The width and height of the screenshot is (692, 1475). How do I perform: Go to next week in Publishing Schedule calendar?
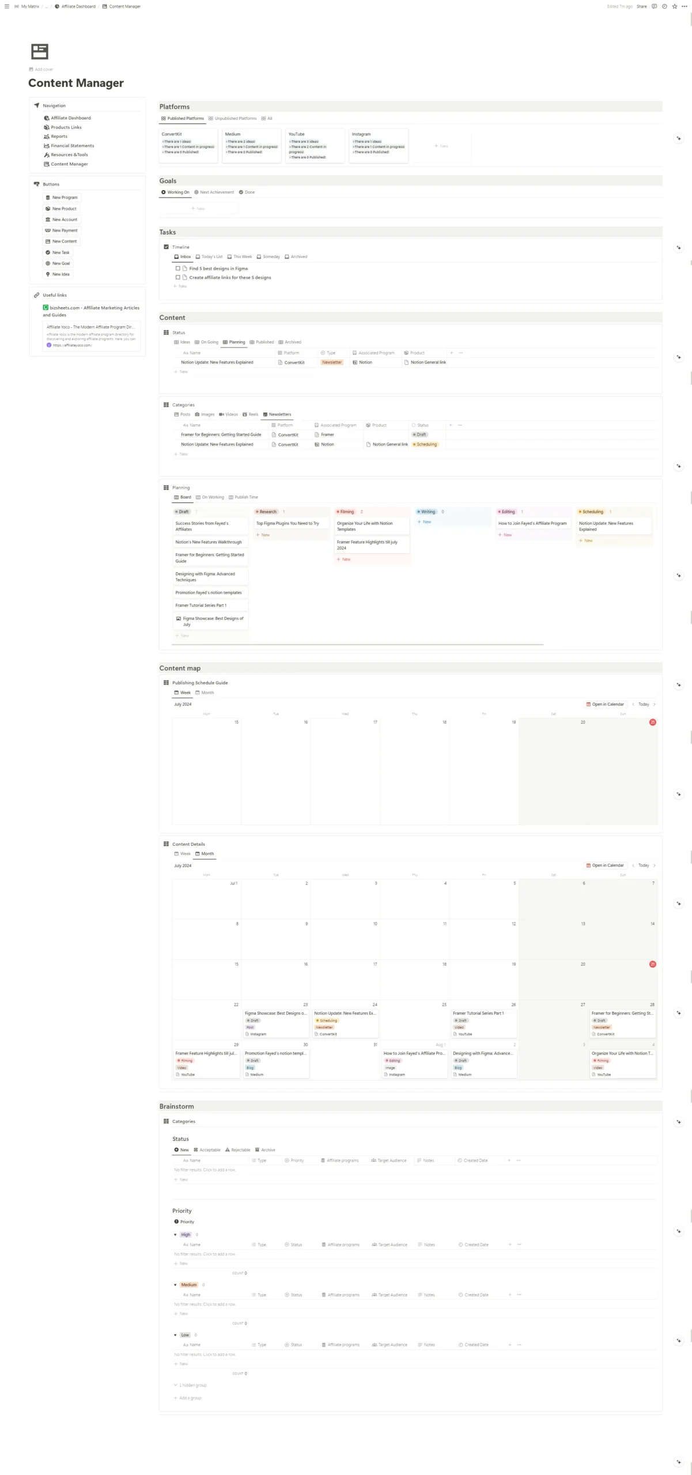pos(655,704)
